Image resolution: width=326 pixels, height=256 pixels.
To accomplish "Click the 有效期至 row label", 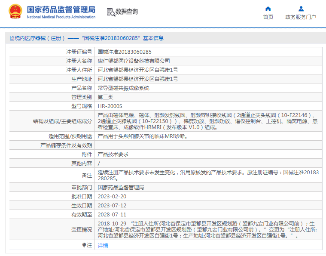I will coord(82,215).
